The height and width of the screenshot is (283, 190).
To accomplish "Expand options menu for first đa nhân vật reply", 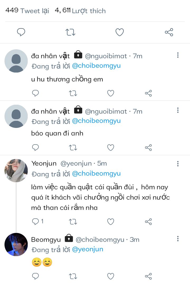I will click(178, 55).
